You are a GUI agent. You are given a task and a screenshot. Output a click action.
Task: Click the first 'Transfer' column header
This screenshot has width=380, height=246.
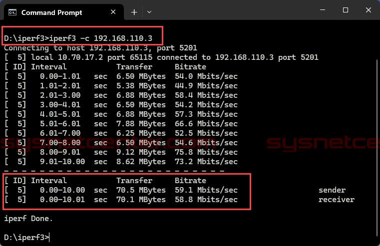[x=134, y=66]
